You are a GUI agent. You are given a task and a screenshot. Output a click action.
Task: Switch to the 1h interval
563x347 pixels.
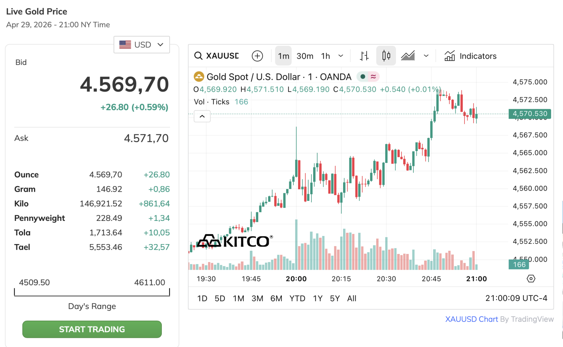(x=325, y=56)
